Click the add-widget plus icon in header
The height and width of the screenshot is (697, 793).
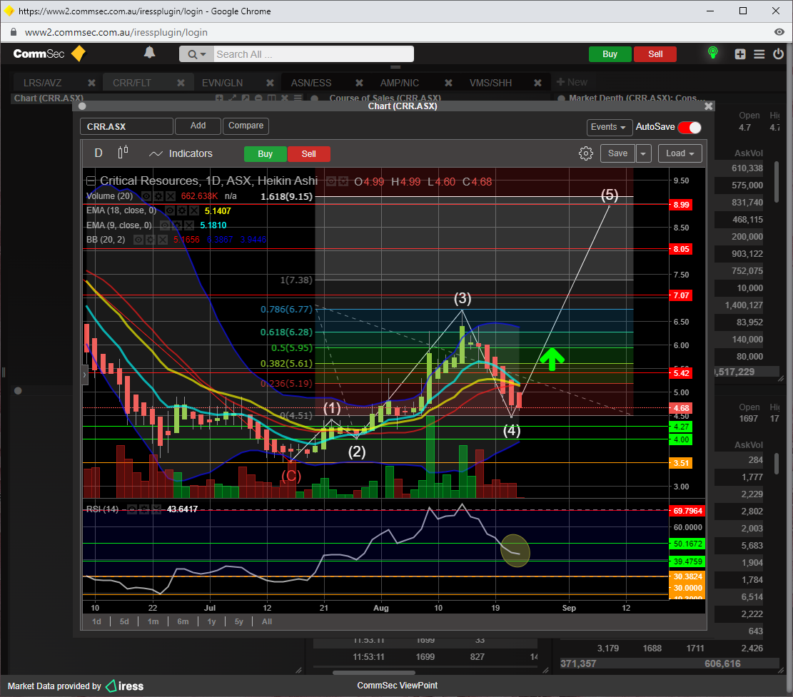click(x=740, y=54)
